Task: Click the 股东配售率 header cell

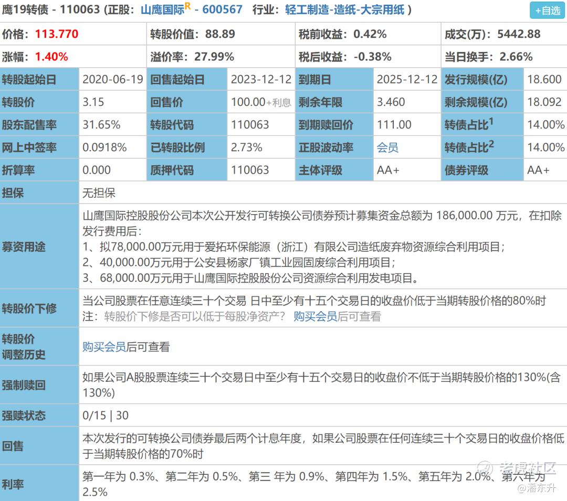Action: click(39, 125)
